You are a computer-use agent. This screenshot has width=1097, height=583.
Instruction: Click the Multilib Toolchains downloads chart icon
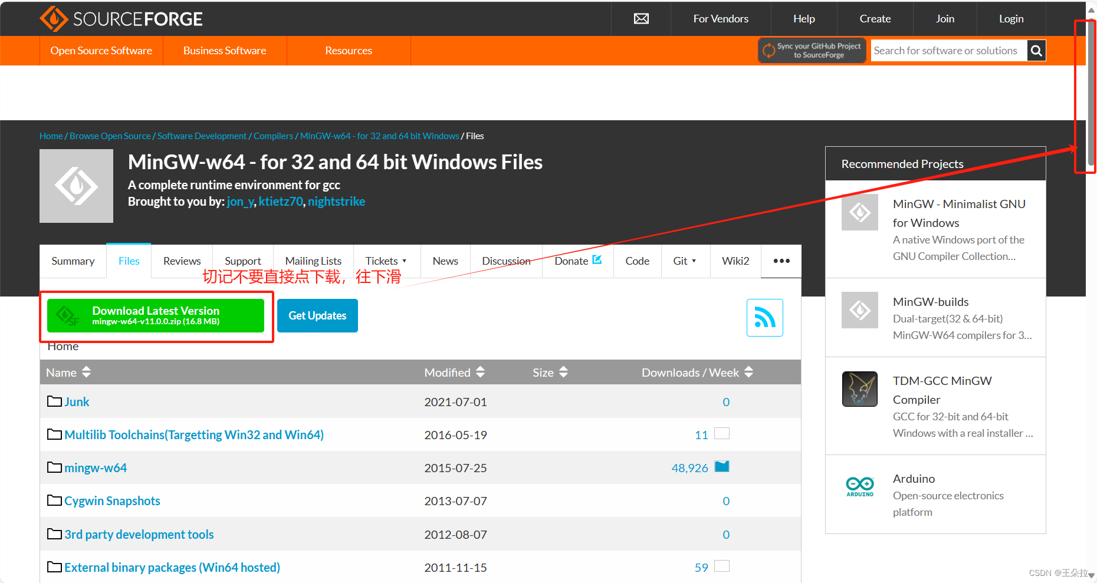click(722, 434)
